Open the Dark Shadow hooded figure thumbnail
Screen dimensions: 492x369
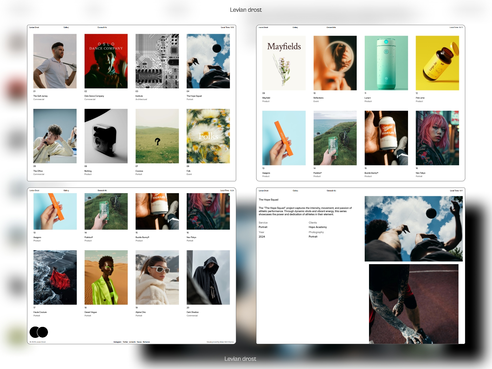(208, 277)
